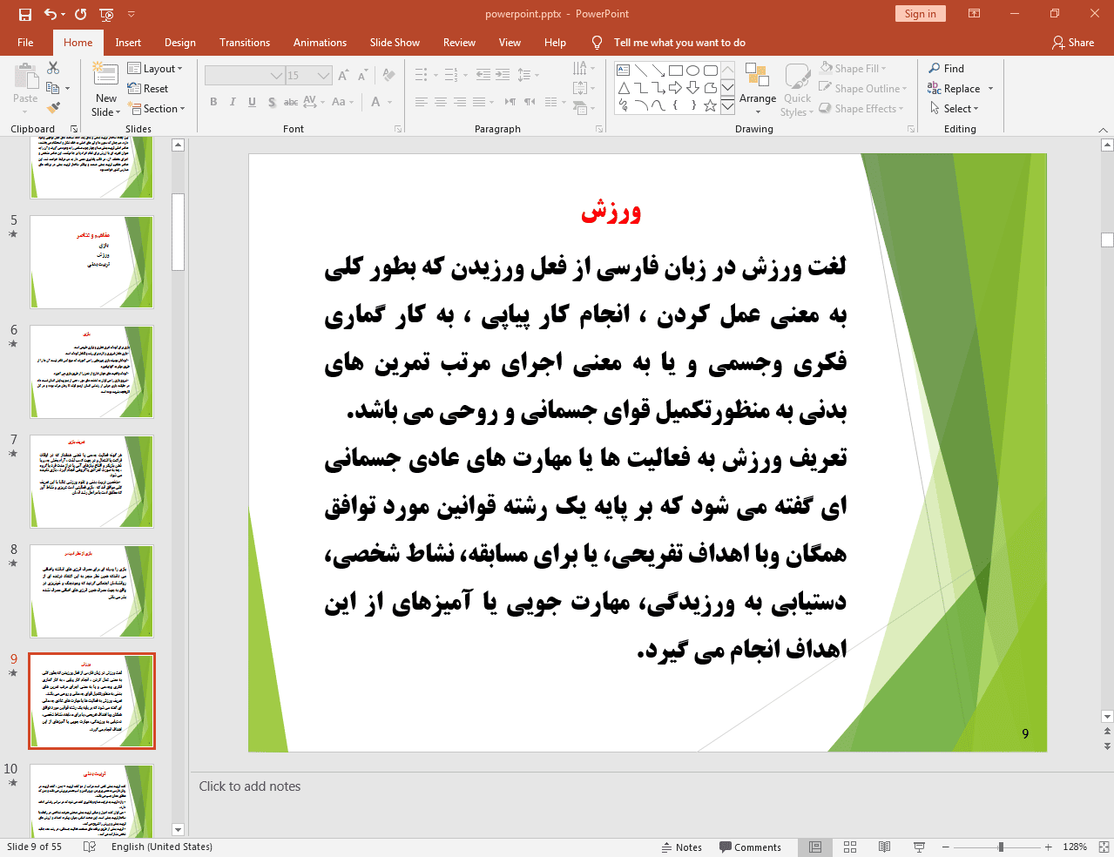1114x857 pixels.
Task: Click the zoom slider handle
Action: [1001, 847]
